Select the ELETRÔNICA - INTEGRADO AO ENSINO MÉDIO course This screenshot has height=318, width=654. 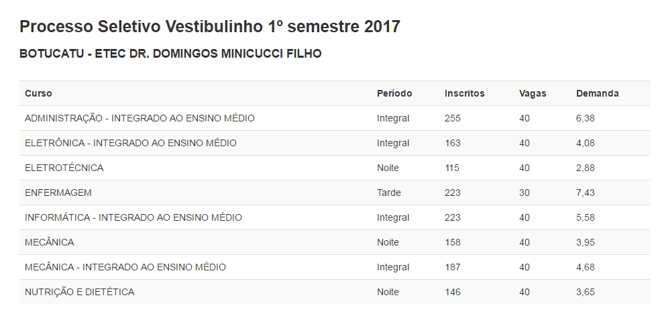point(131,143)
